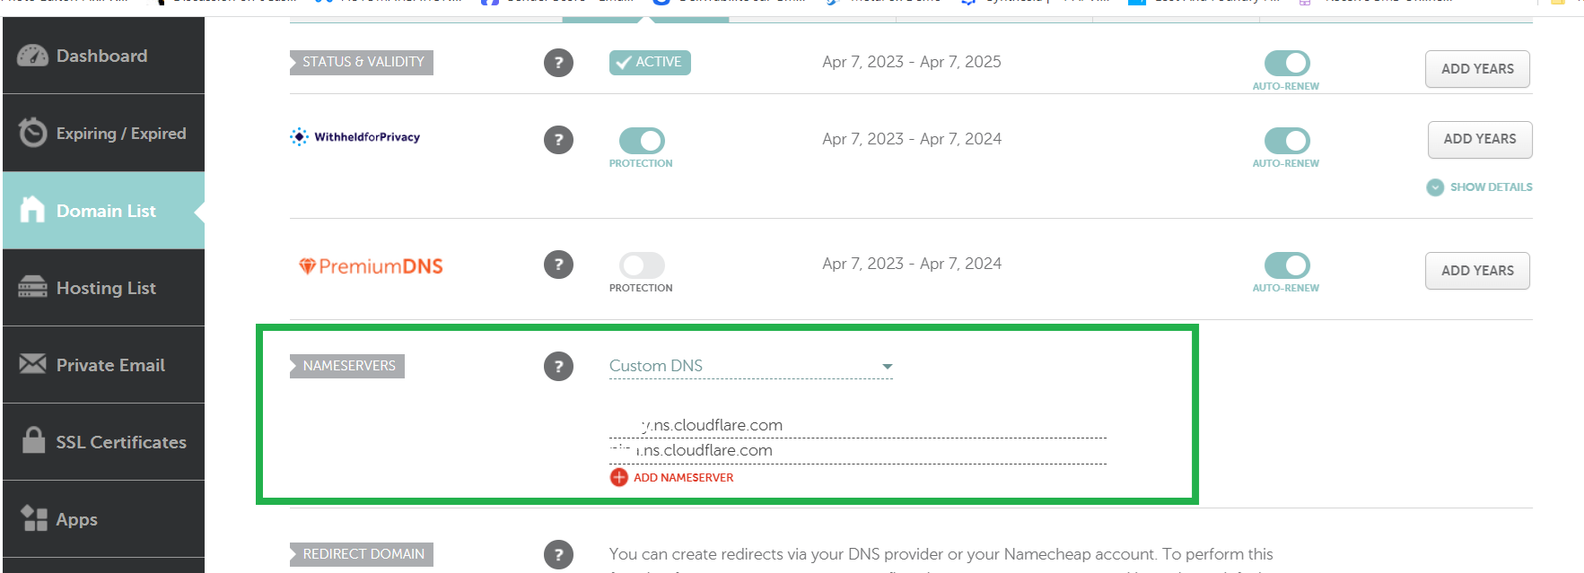Click the red plus Add Nameserver icon
This screenshot has height=573, width=1584.
pyautogui.click(x=619, y=477)
